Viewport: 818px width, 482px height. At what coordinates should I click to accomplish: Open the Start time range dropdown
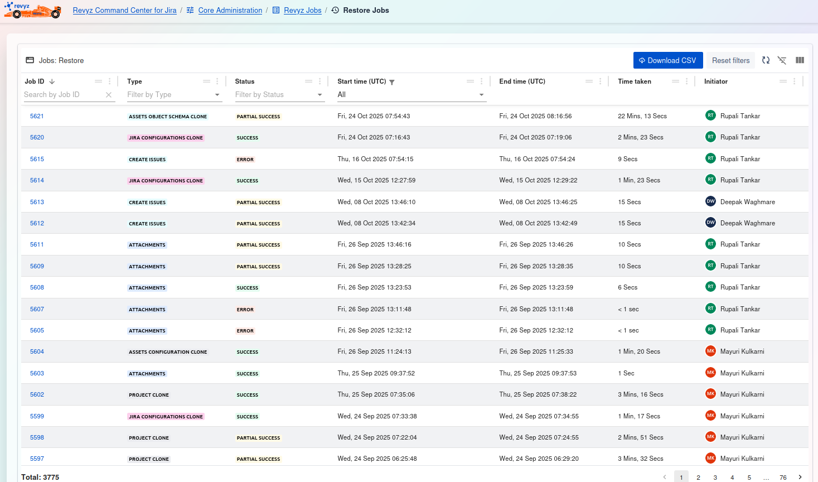pos(481,95)
